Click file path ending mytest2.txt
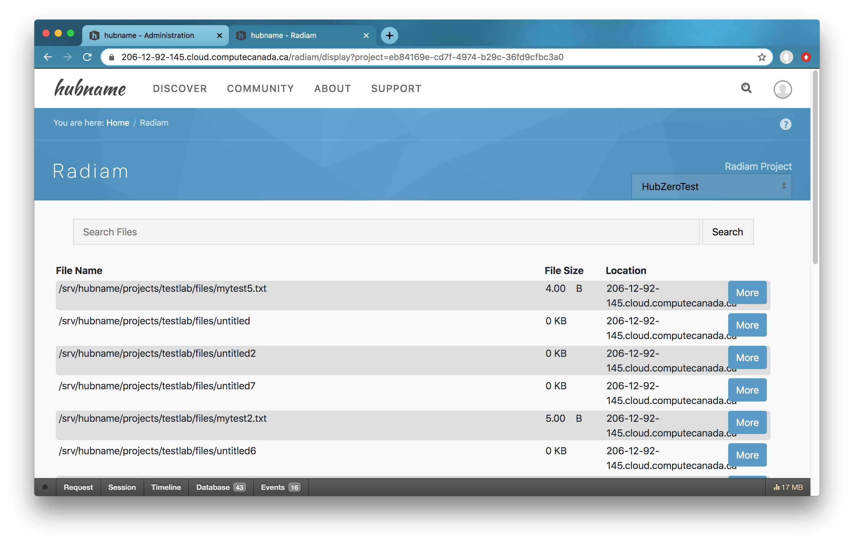The image size is (854, 545). click(x=163, y=418)
